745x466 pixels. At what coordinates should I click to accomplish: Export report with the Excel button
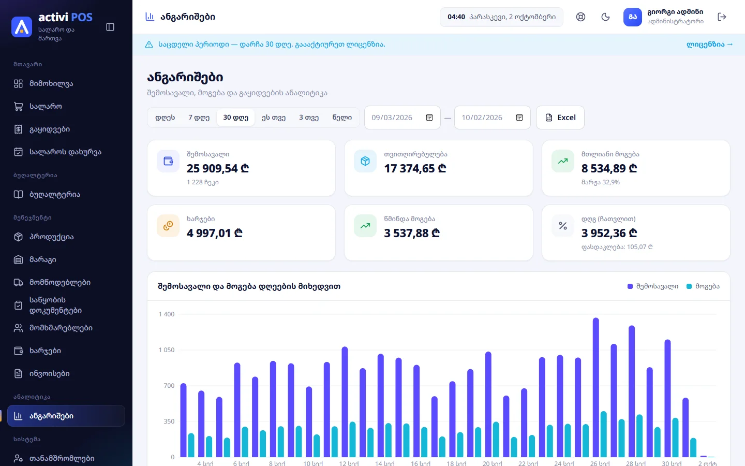(560, 118)
